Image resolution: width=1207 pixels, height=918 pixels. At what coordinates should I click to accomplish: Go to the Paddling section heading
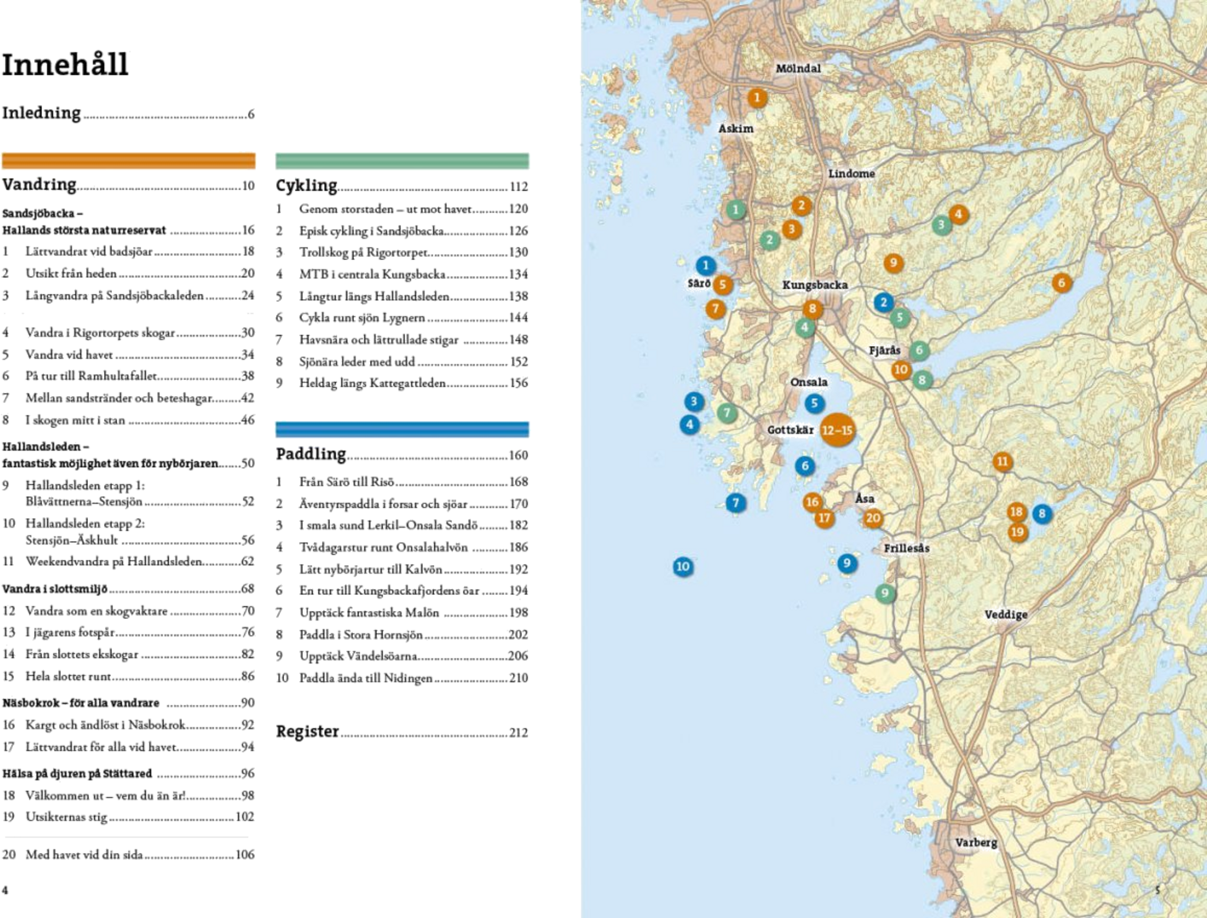tap(311, 454)
